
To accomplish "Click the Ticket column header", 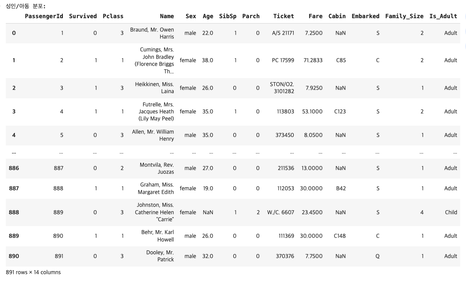I will pos(284,16).
